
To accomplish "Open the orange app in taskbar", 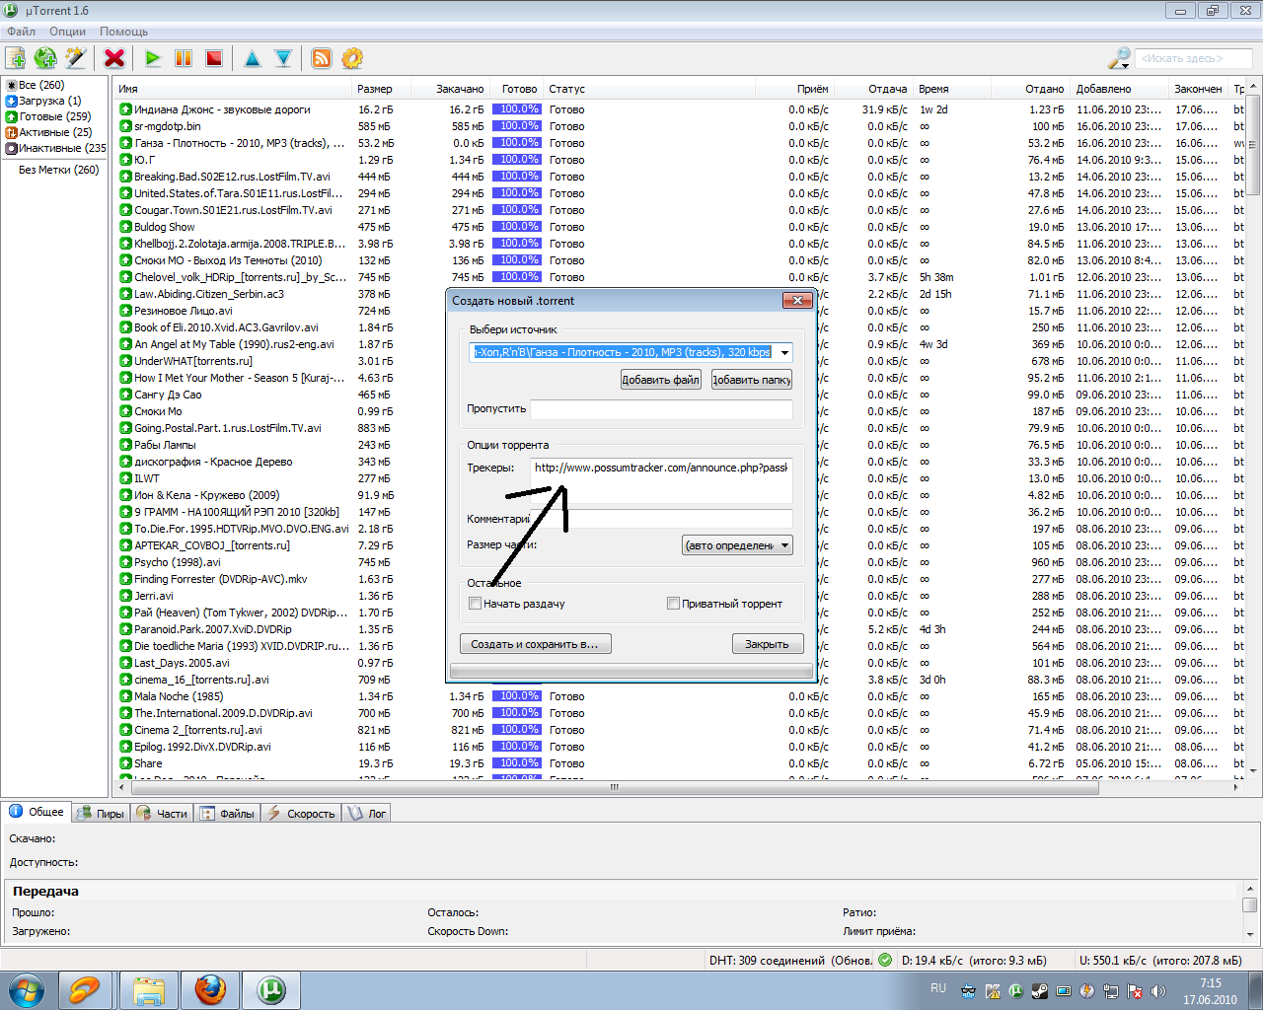I will [85, 989].
